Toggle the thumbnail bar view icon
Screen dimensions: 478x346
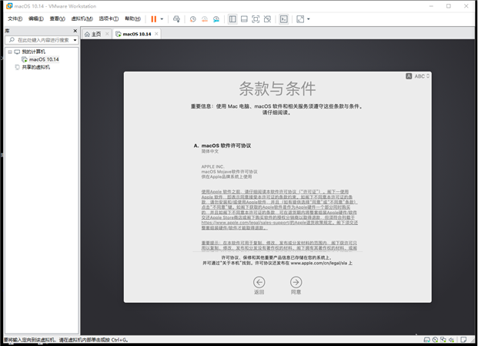coord(244,19)
